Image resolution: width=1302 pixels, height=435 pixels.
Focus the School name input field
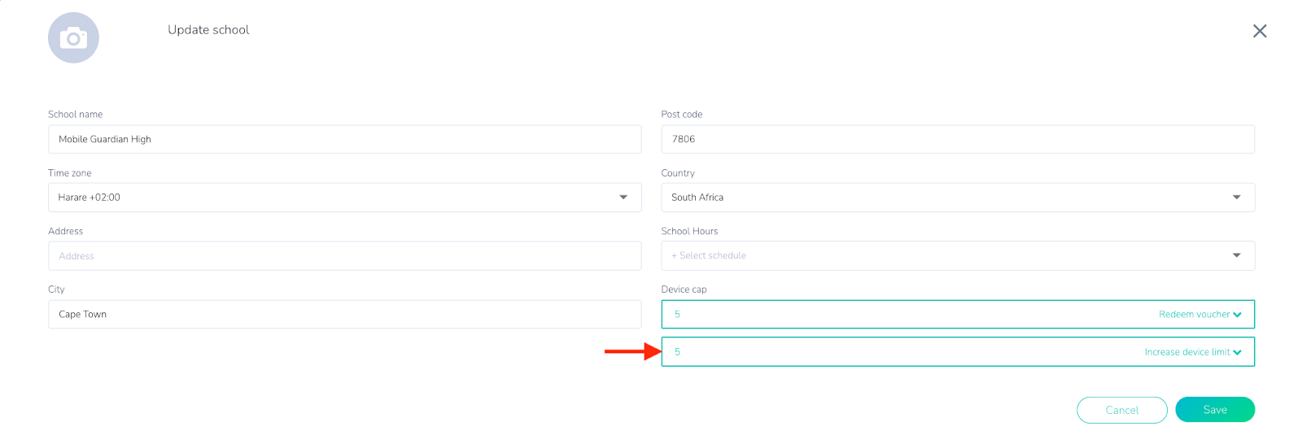tap(344, 139)
